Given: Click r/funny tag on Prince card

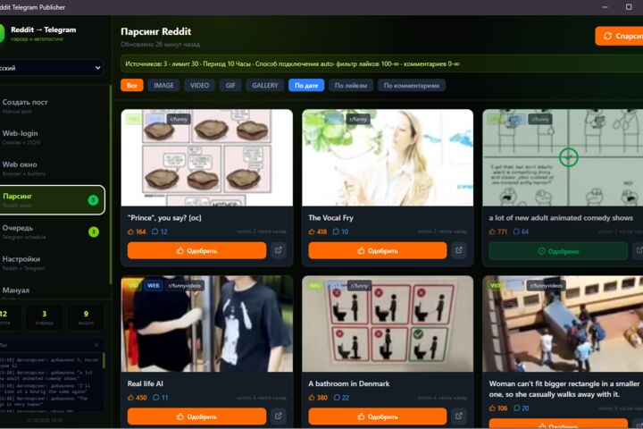Looking at the screenshot, I should tap(179, 120).
